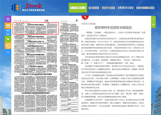Open article 创新融合发展壮大特色产业
161x115 pixels.
click(36, 41)
